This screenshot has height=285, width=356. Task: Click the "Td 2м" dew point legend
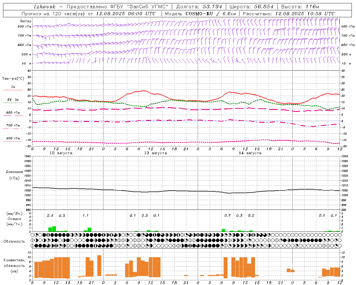tap(13, 100)
